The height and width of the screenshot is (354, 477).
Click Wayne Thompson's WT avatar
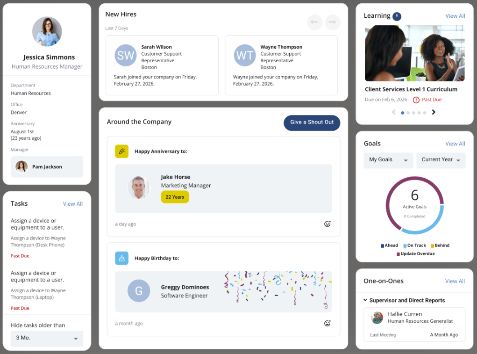tap(244, 55)
